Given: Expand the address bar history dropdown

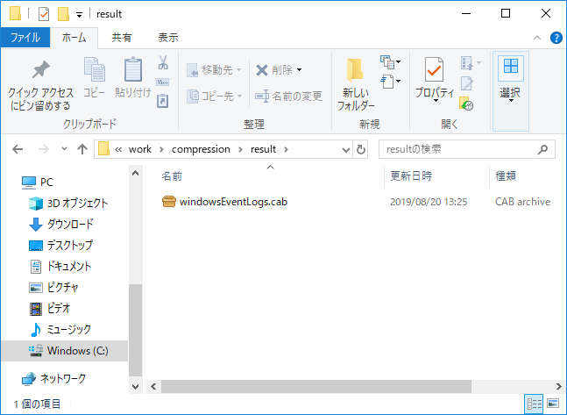Looking at the screenshot, I should pyautogui.click(x=345, y=149).
